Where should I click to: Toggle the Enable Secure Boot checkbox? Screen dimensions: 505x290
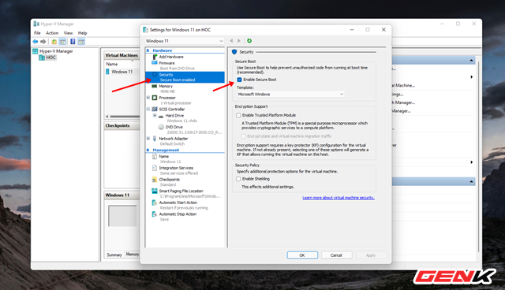pyautogui.click(x=239, y=80)
